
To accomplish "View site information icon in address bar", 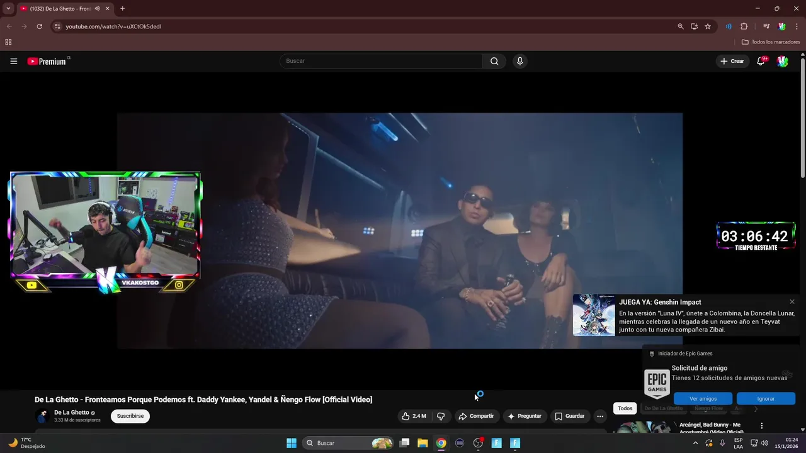I will tap(57, 26).
